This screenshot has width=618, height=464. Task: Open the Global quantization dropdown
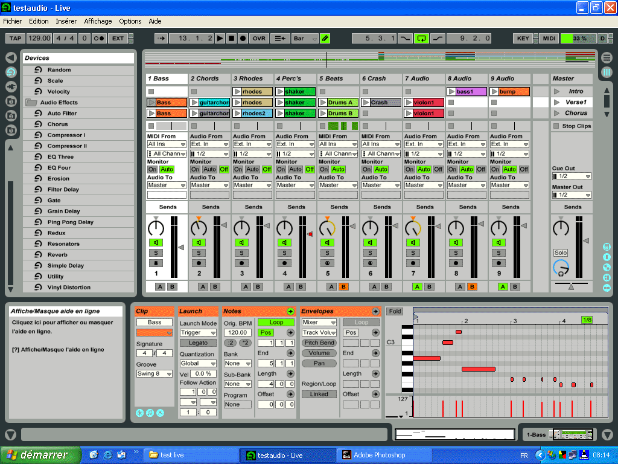tap(198, 362)
